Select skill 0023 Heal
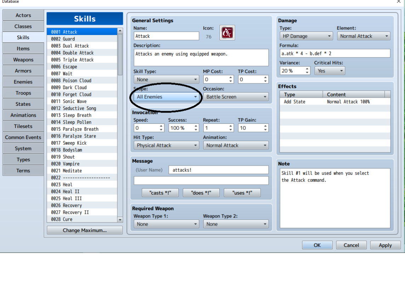 82,184
